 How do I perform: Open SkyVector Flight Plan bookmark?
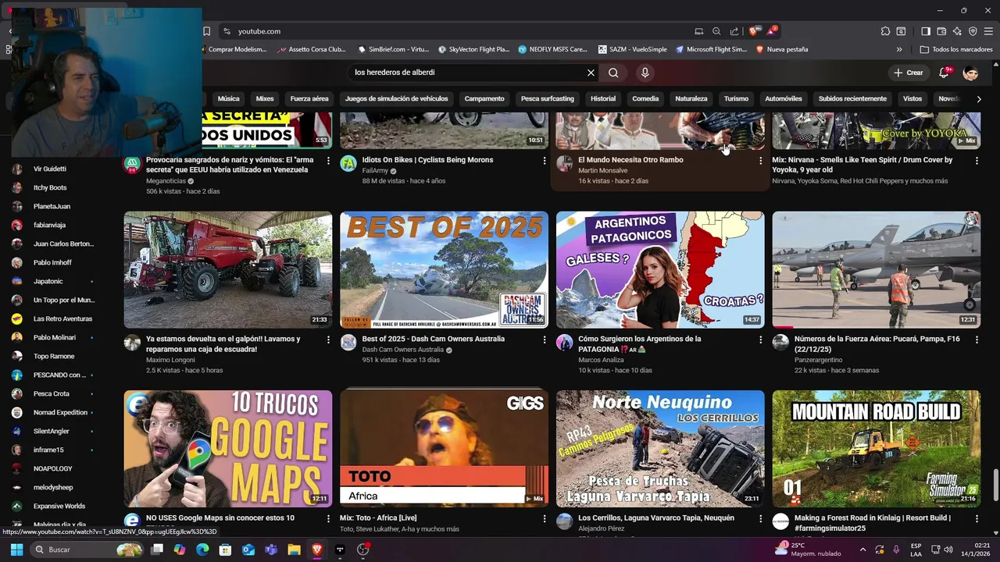coord(473,49)
